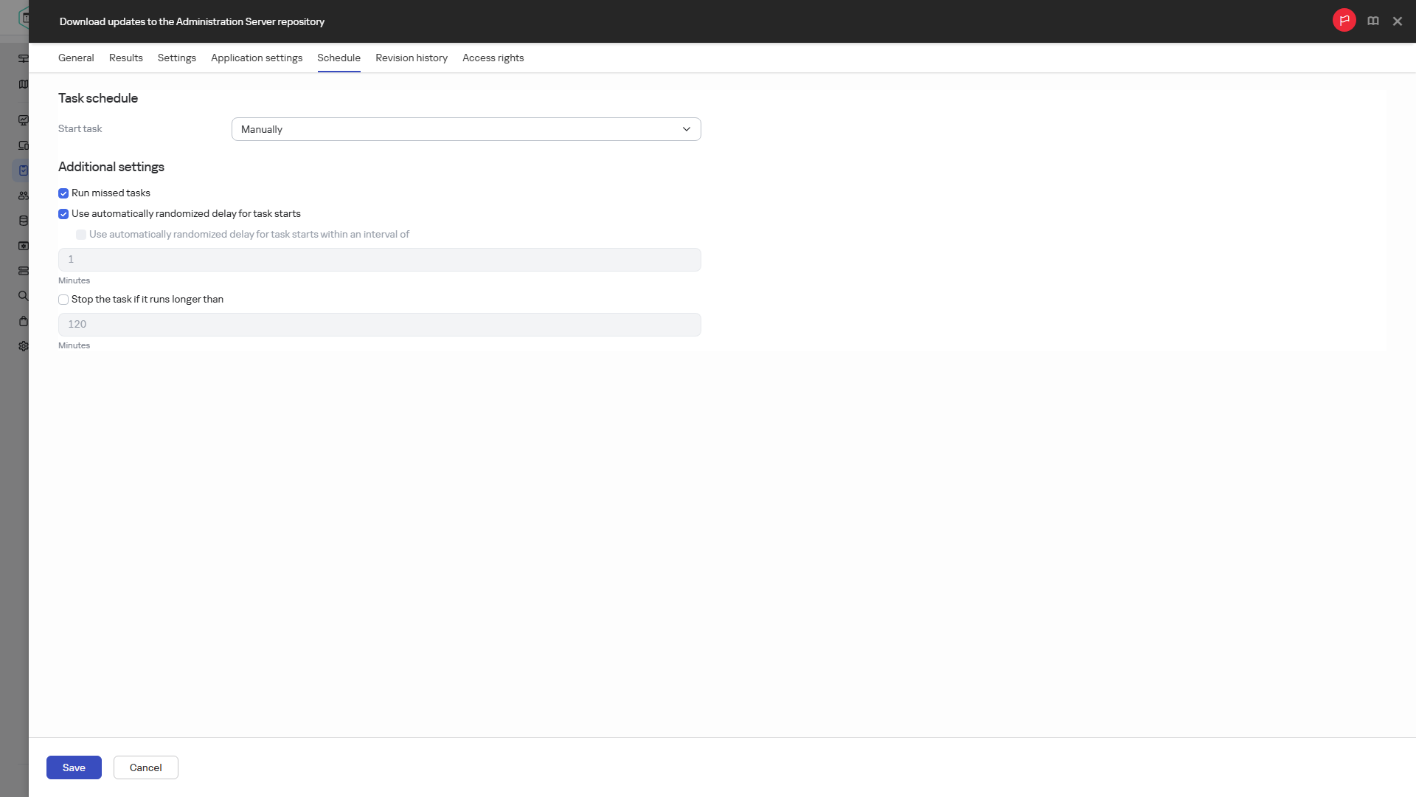The image size is (1416, 797).
Task: Open the monitoring dashboard sidebar icon
Action: coord(24,120)
